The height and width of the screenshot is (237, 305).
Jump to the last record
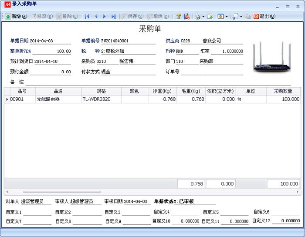pos(114,17)
